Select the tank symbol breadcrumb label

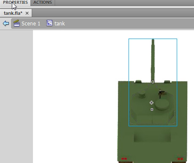click(x=60, y=24)
